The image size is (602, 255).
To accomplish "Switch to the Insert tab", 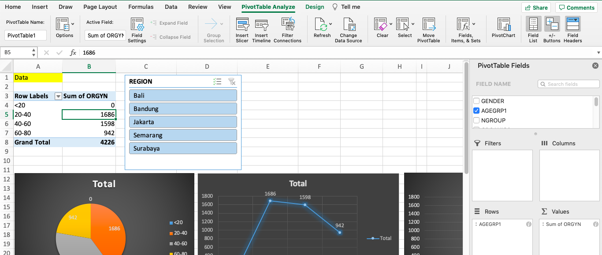I will point(40,7).
